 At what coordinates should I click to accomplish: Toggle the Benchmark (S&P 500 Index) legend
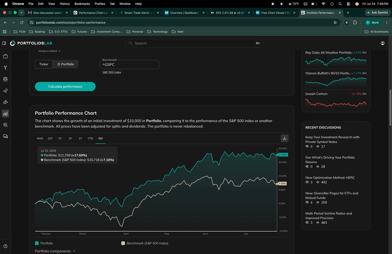[x=145, y=243]
